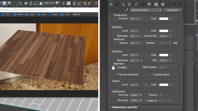Click Reflection Glossiness map slot button
Viewport: 198px width, 111px height.
(x=141, y=36)
